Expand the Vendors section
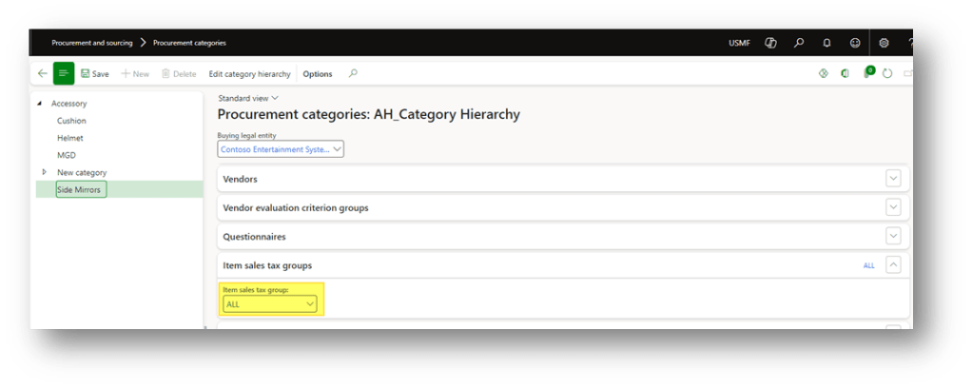The width and height of the screenshot is (972, 388). click(x=893, y=179)
